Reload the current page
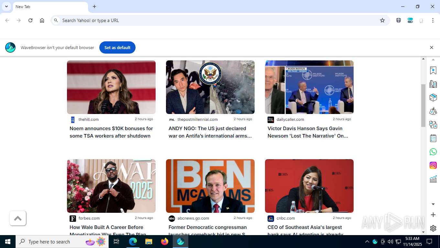The width and height of the screenshot is (440, 248). [30, 20]
